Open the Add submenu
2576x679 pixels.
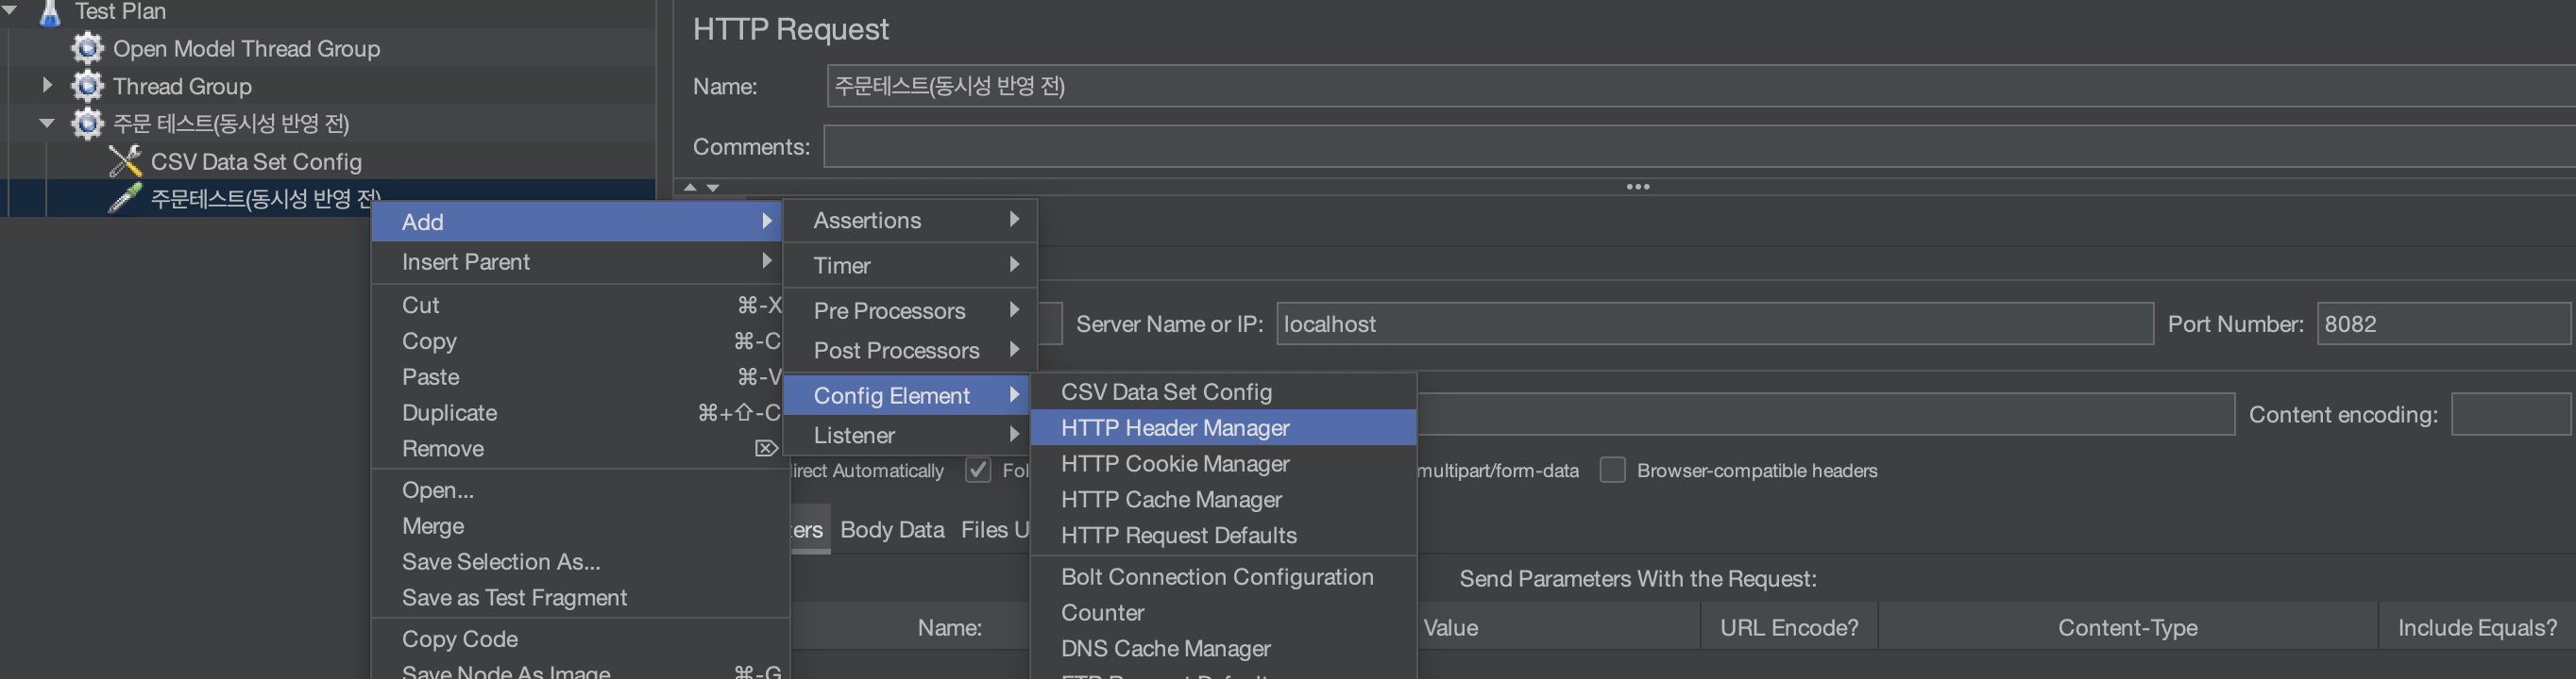(578, 222)
